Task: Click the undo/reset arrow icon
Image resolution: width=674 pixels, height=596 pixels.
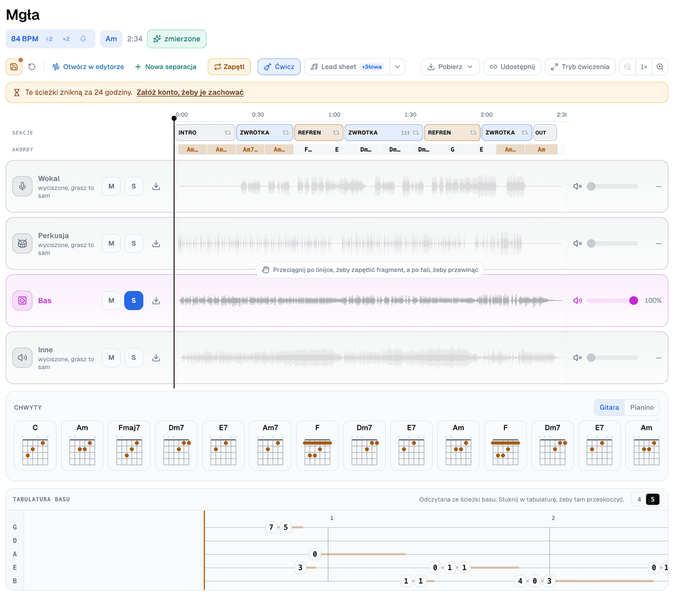Action: coord(32,67)
